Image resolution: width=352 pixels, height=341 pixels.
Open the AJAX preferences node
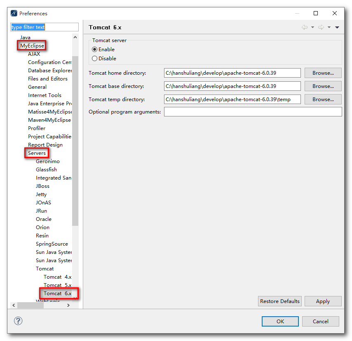click(34, 54)
